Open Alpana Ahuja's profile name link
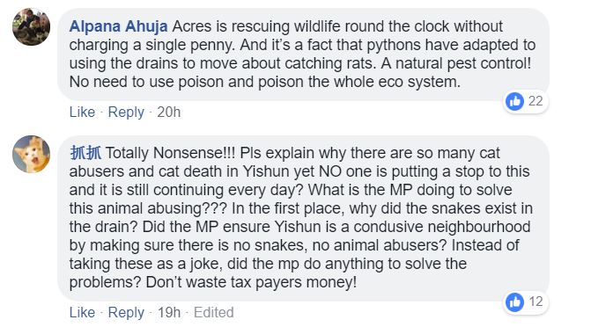 pyautogui.click(x=118, y=26)
